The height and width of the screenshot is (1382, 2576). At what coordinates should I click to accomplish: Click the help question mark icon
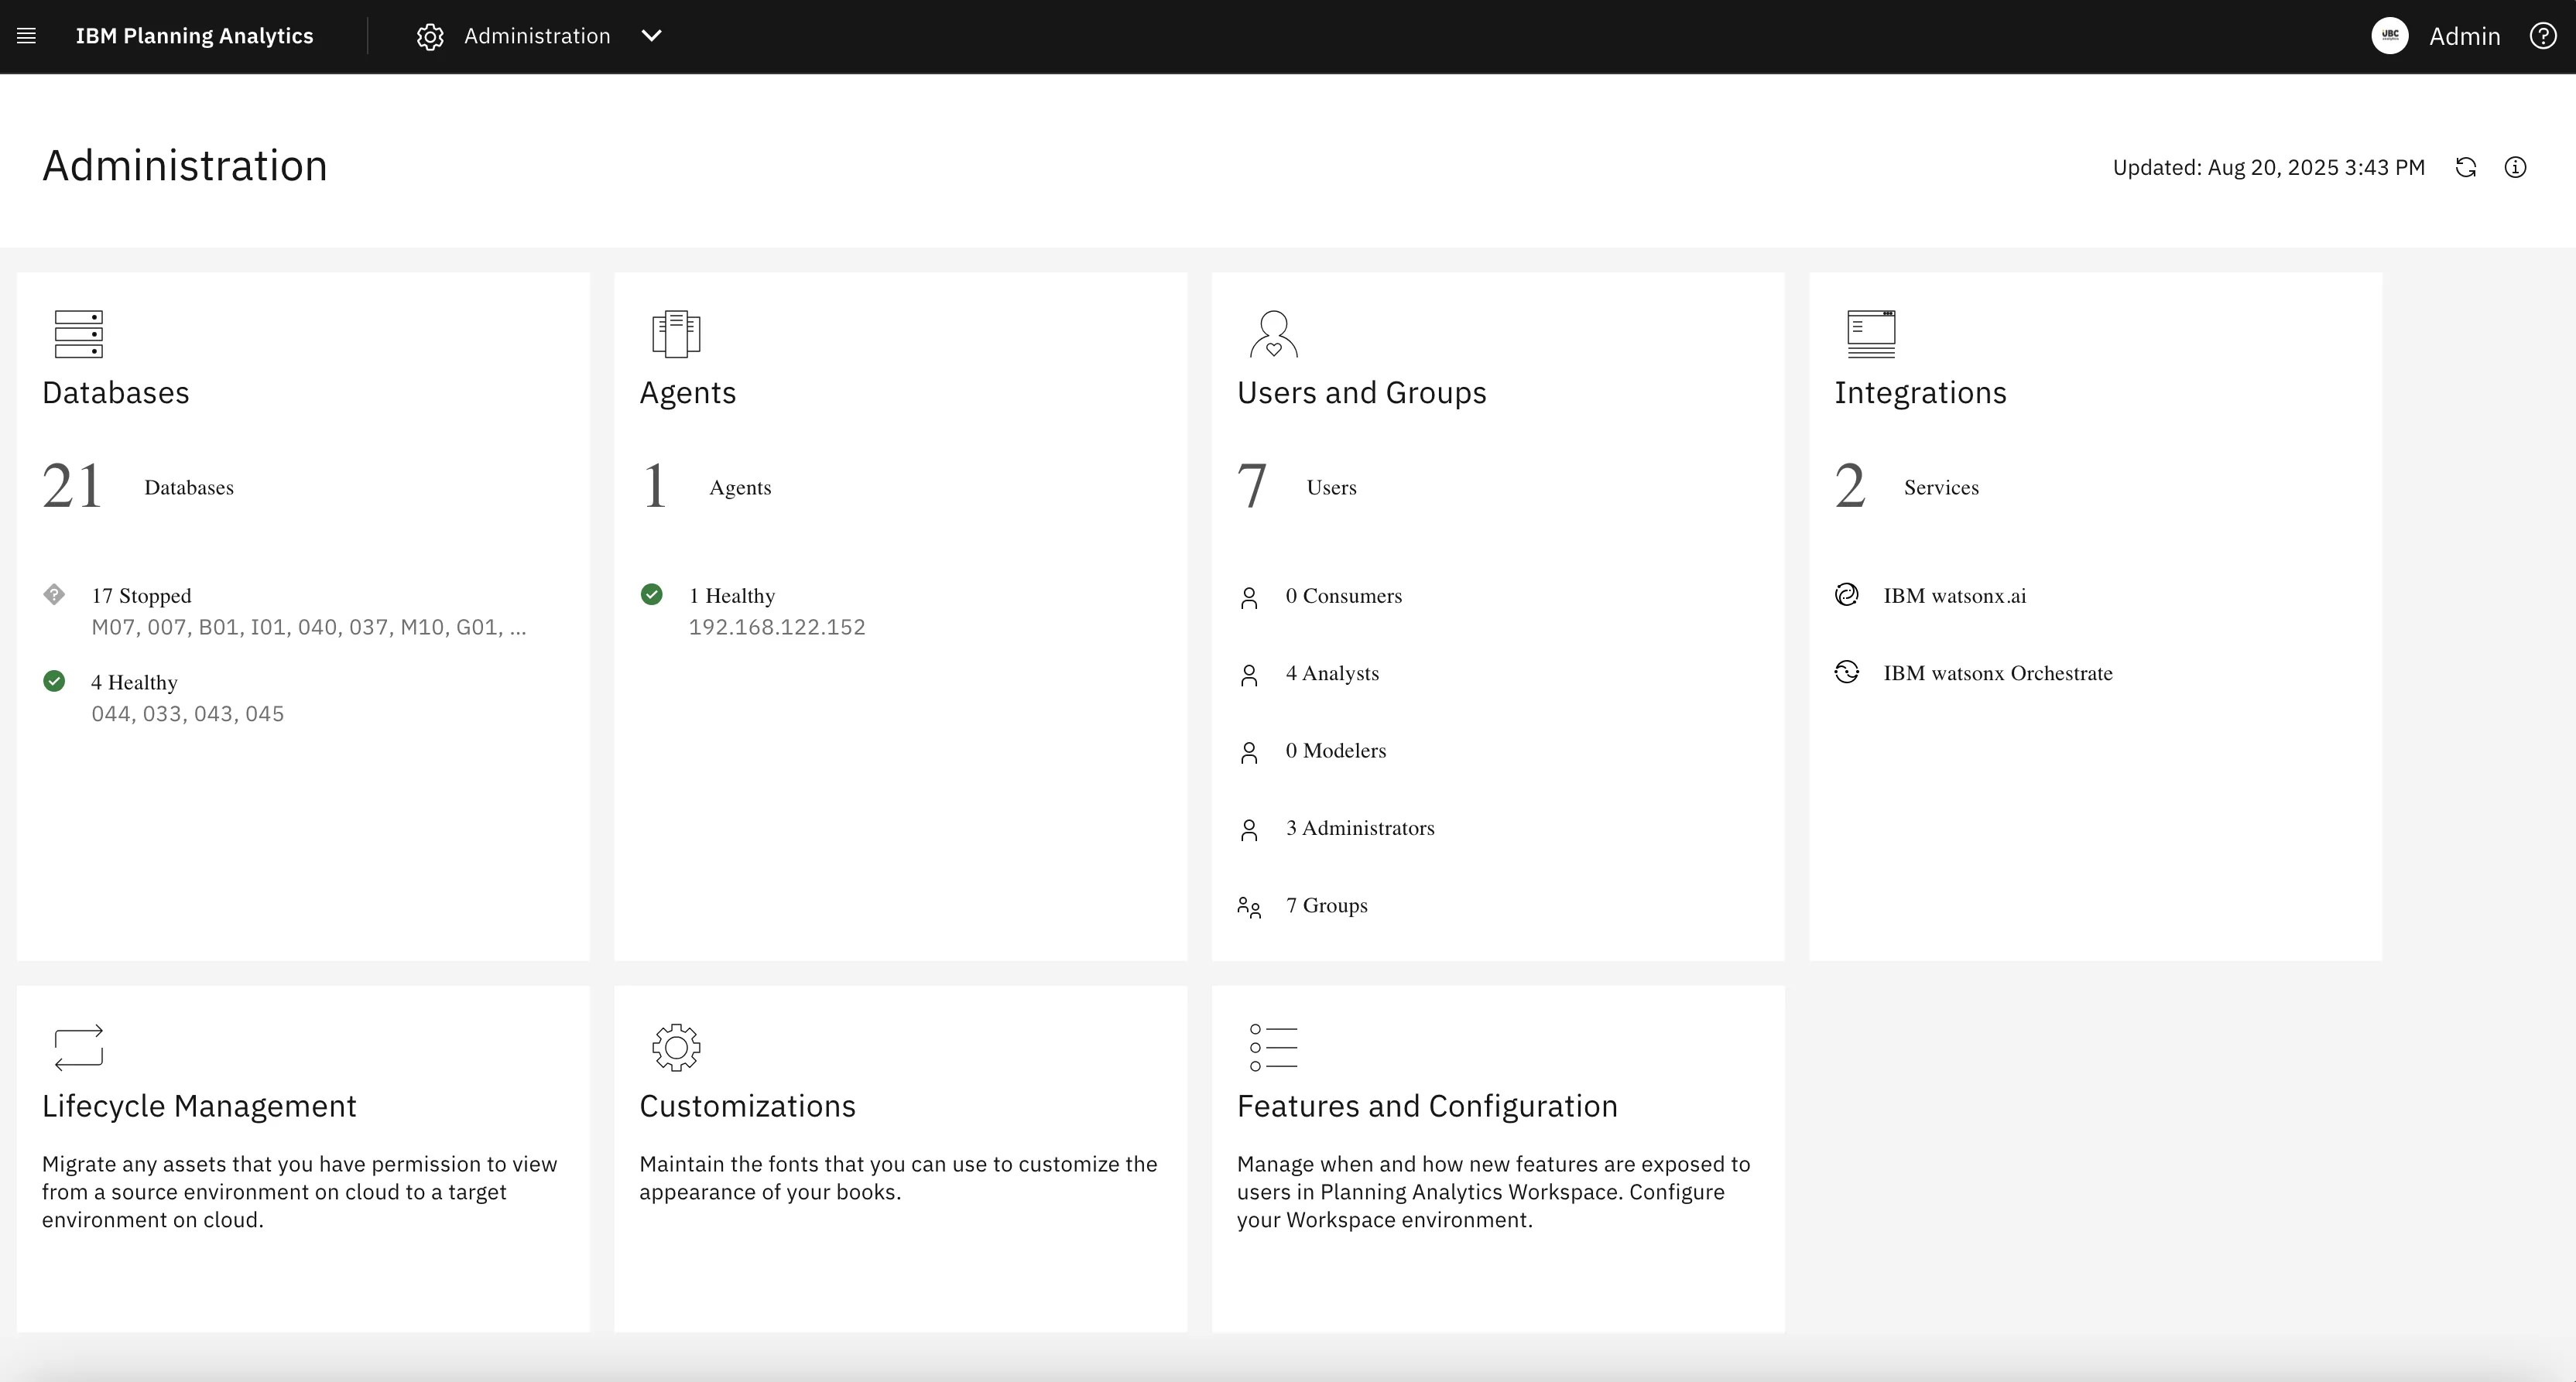point(2543,36)
